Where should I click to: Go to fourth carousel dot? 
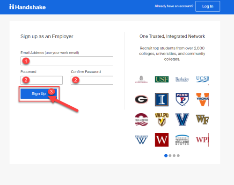pos(178,156)
